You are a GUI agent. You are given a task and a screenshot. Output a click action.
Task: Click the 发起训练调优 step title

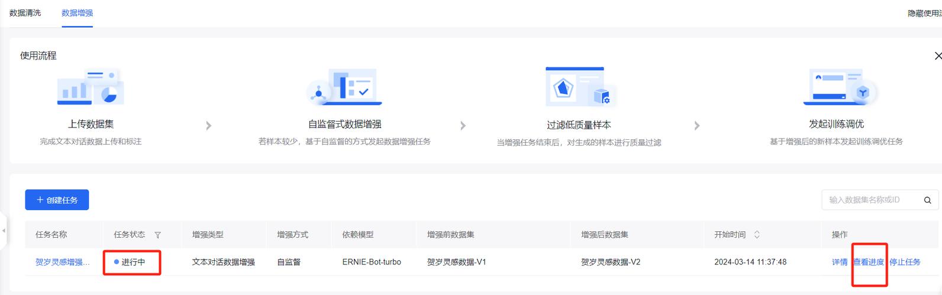(836, 124)
